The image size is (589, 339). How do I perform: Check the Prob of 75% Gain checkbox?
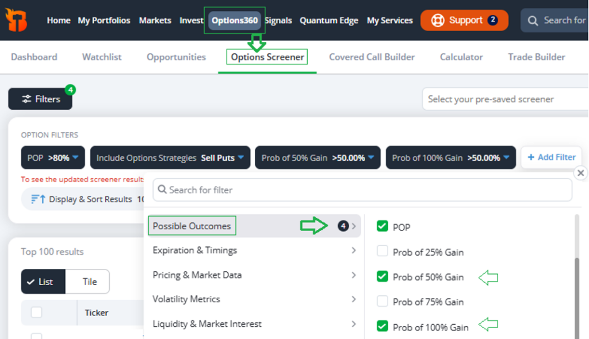[383, 301]
